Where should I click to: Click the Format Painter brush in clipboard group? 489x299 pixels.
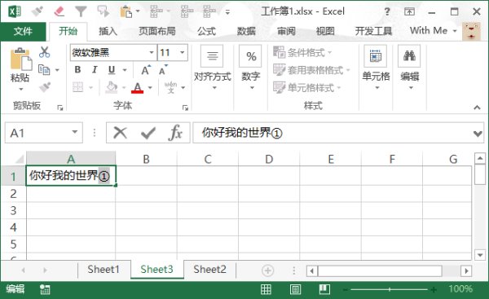(x=45, y=87)
